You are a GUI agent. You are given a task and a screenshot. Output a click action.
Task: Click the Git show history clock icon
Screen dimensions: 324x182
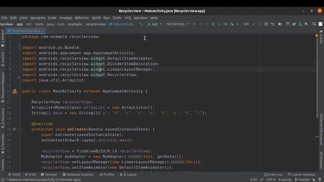click(266, 24)
